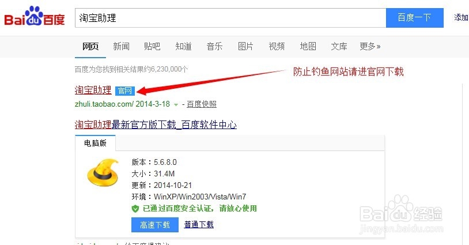
Task: Expand the 更多» menu
Action: [x=370, y=46]
